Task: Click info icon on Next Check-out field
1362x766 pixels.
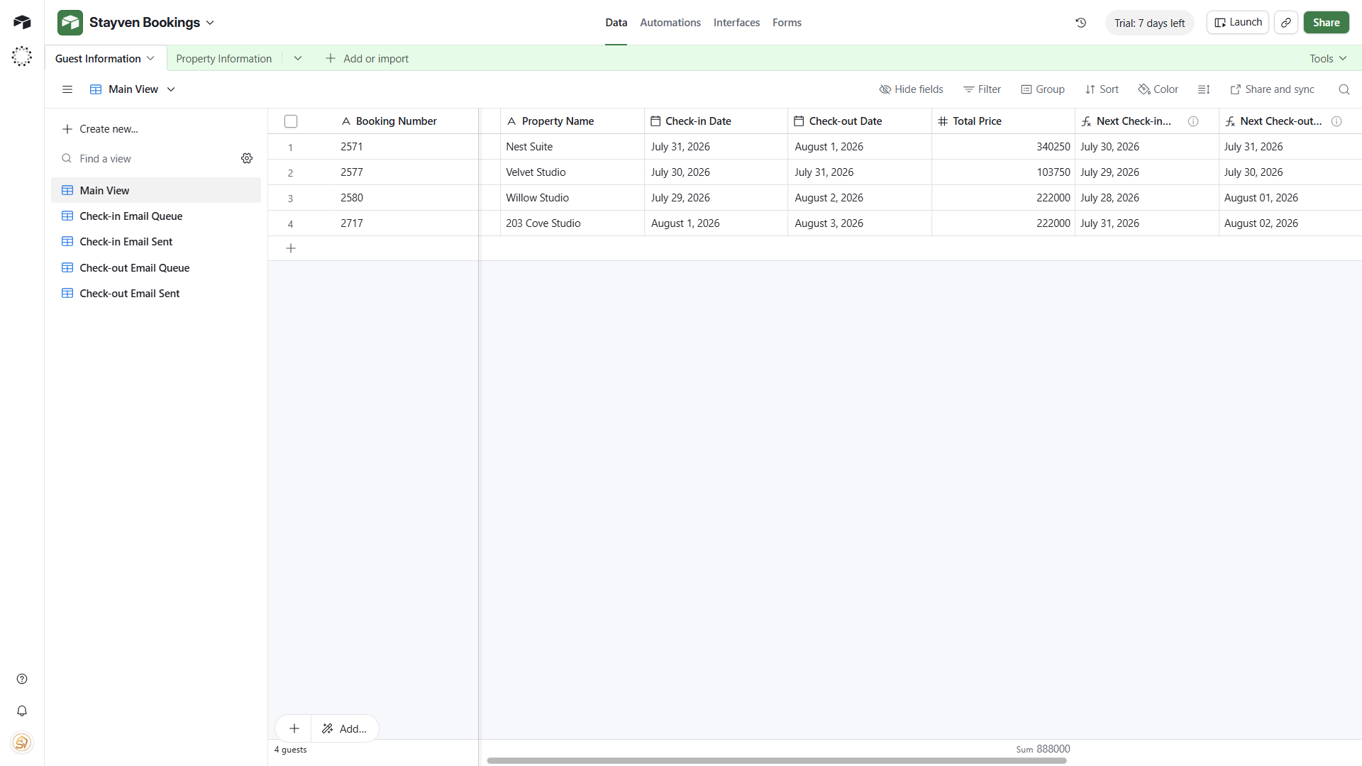Action: pos(1336,121)
